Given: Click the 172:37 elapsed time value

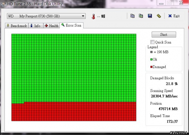Looking at the screenshot, I should click(172, 121).
